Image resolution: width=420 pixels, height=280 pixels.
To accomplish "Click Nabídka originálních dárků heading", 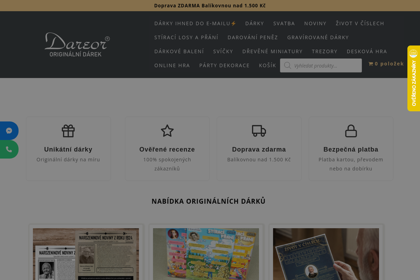I will (x=209, y=201).
